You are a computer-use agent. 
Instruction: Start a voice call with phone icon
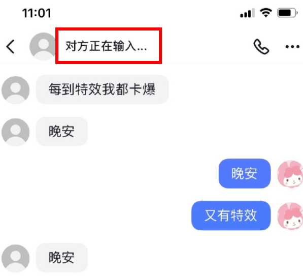tap(261, 47)
